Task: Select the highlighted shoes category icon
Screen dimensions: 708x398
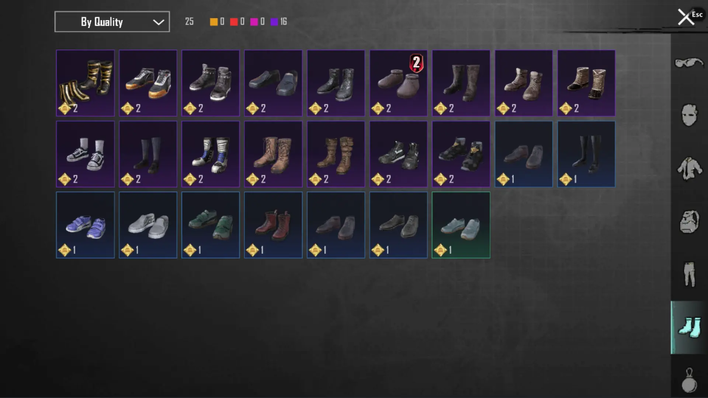Action: 689,327
